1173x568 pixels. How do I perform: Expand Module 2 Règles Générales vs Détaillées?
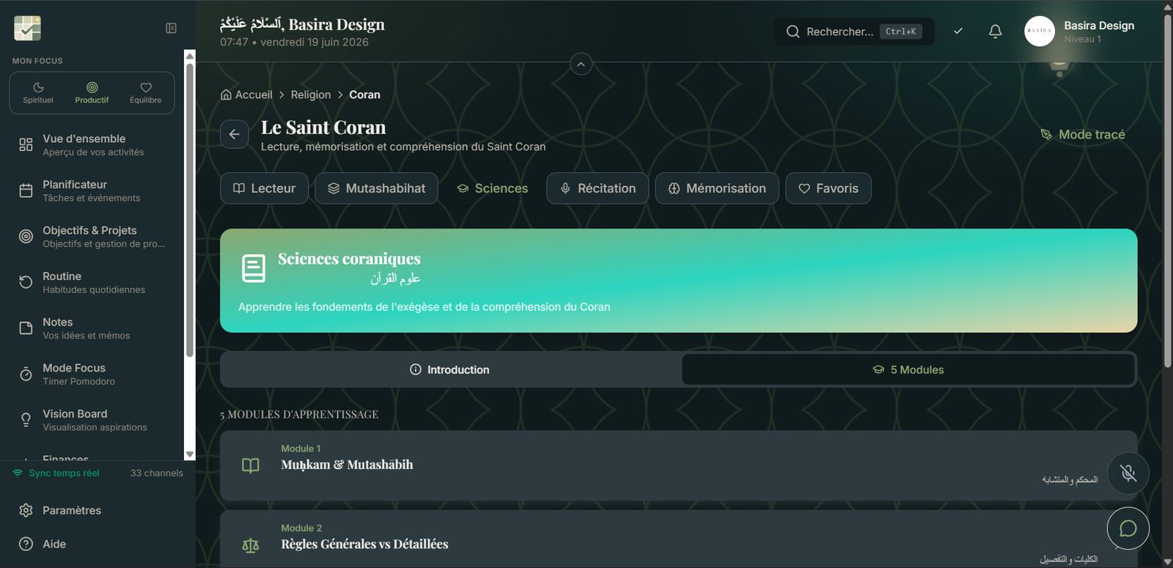(679, 539)
